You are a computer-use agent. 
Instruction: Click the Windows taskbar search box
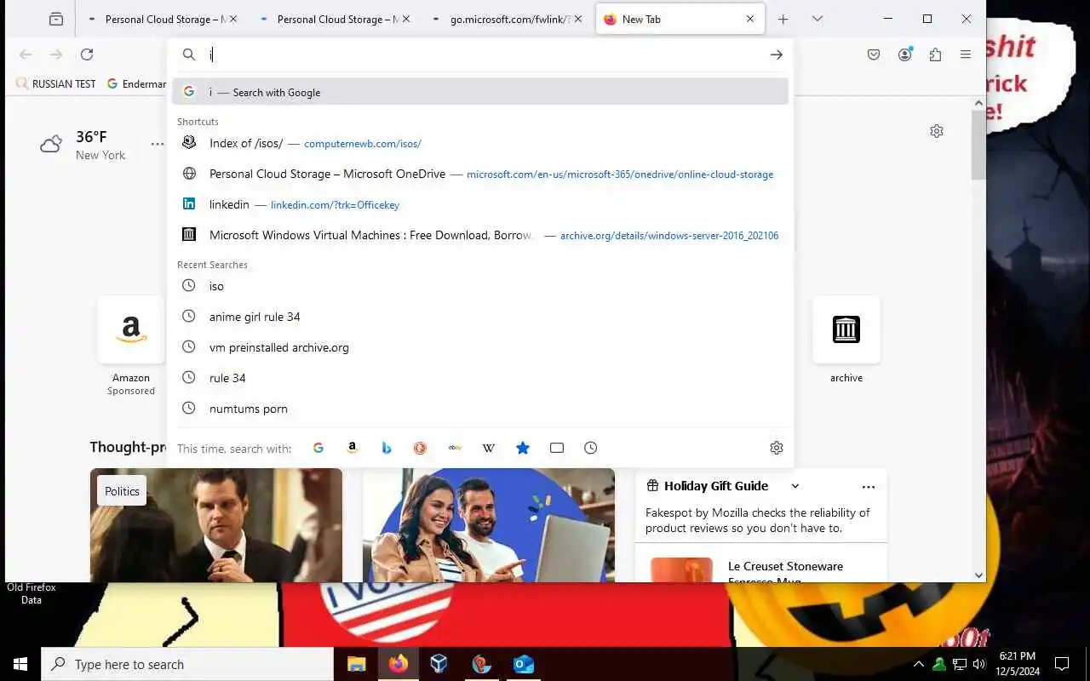pyautogui.click(x=187, y=664)
